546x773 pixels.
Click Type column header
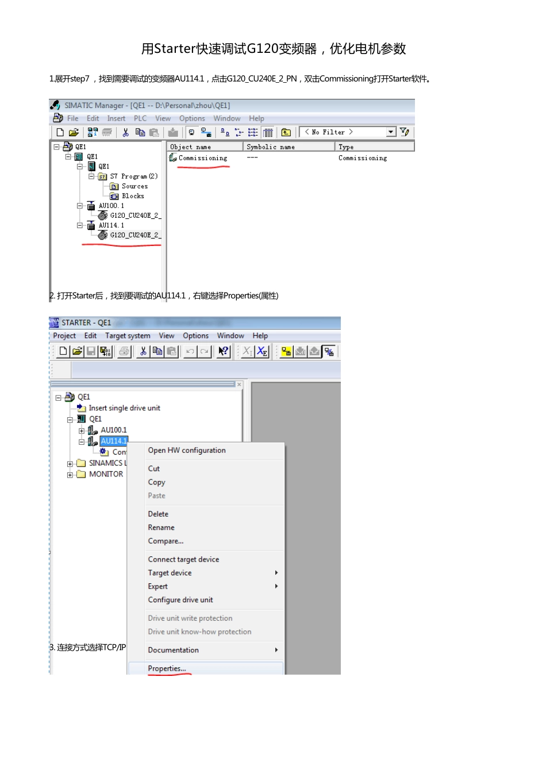[375, 147]
